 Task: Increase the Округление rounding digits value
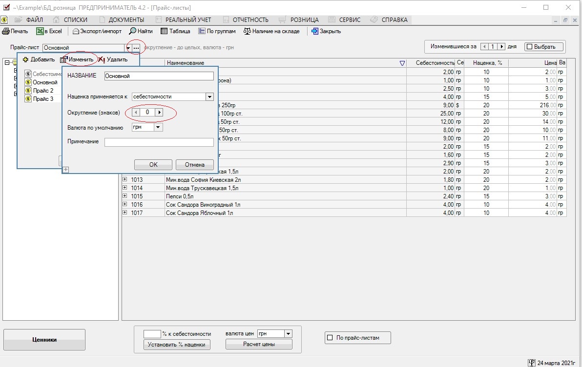(x=159, y=113)
